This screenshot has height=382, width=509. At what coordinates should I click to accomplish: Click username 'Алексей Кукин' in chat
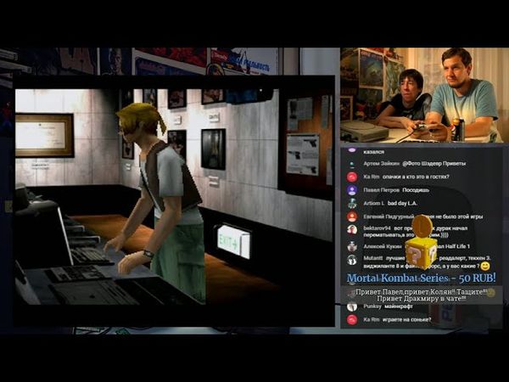click(x=382, y=246)
